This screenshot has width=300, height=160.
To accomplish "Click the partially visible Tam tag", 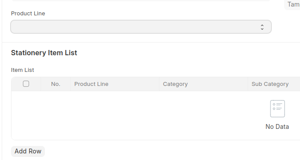I will 293,4.
